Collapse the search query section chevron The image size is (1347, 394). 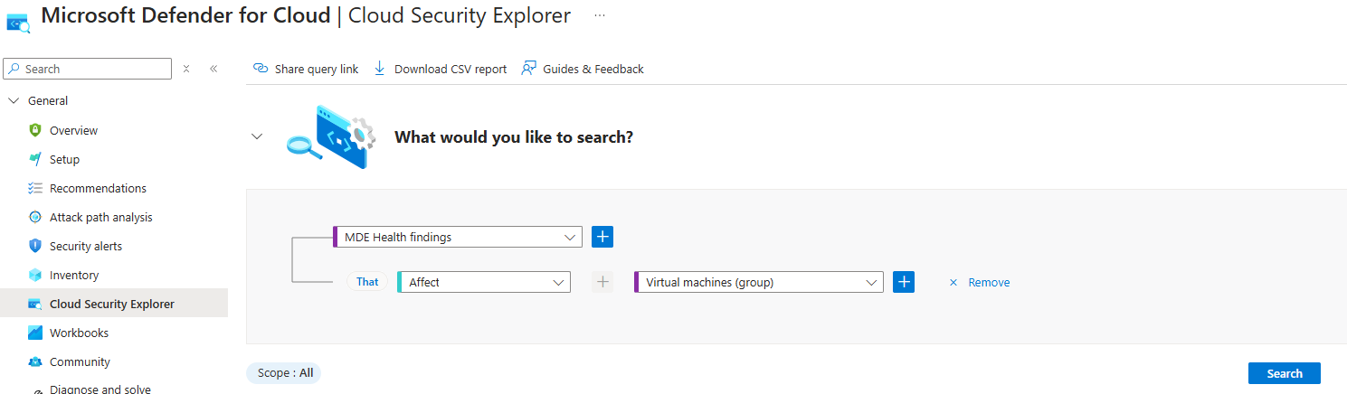[x=257, y=136]
